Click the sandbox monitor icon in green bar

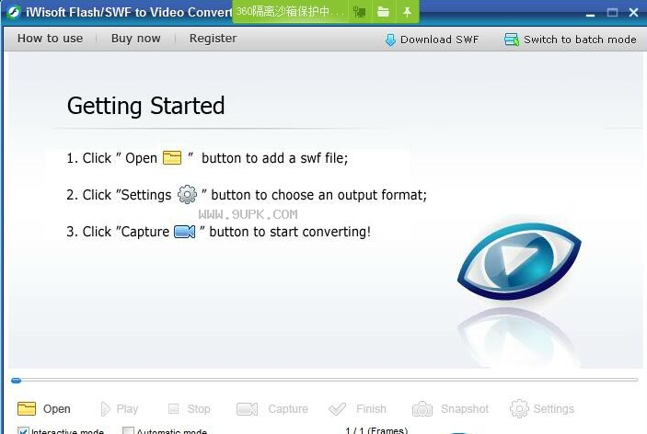360,12
